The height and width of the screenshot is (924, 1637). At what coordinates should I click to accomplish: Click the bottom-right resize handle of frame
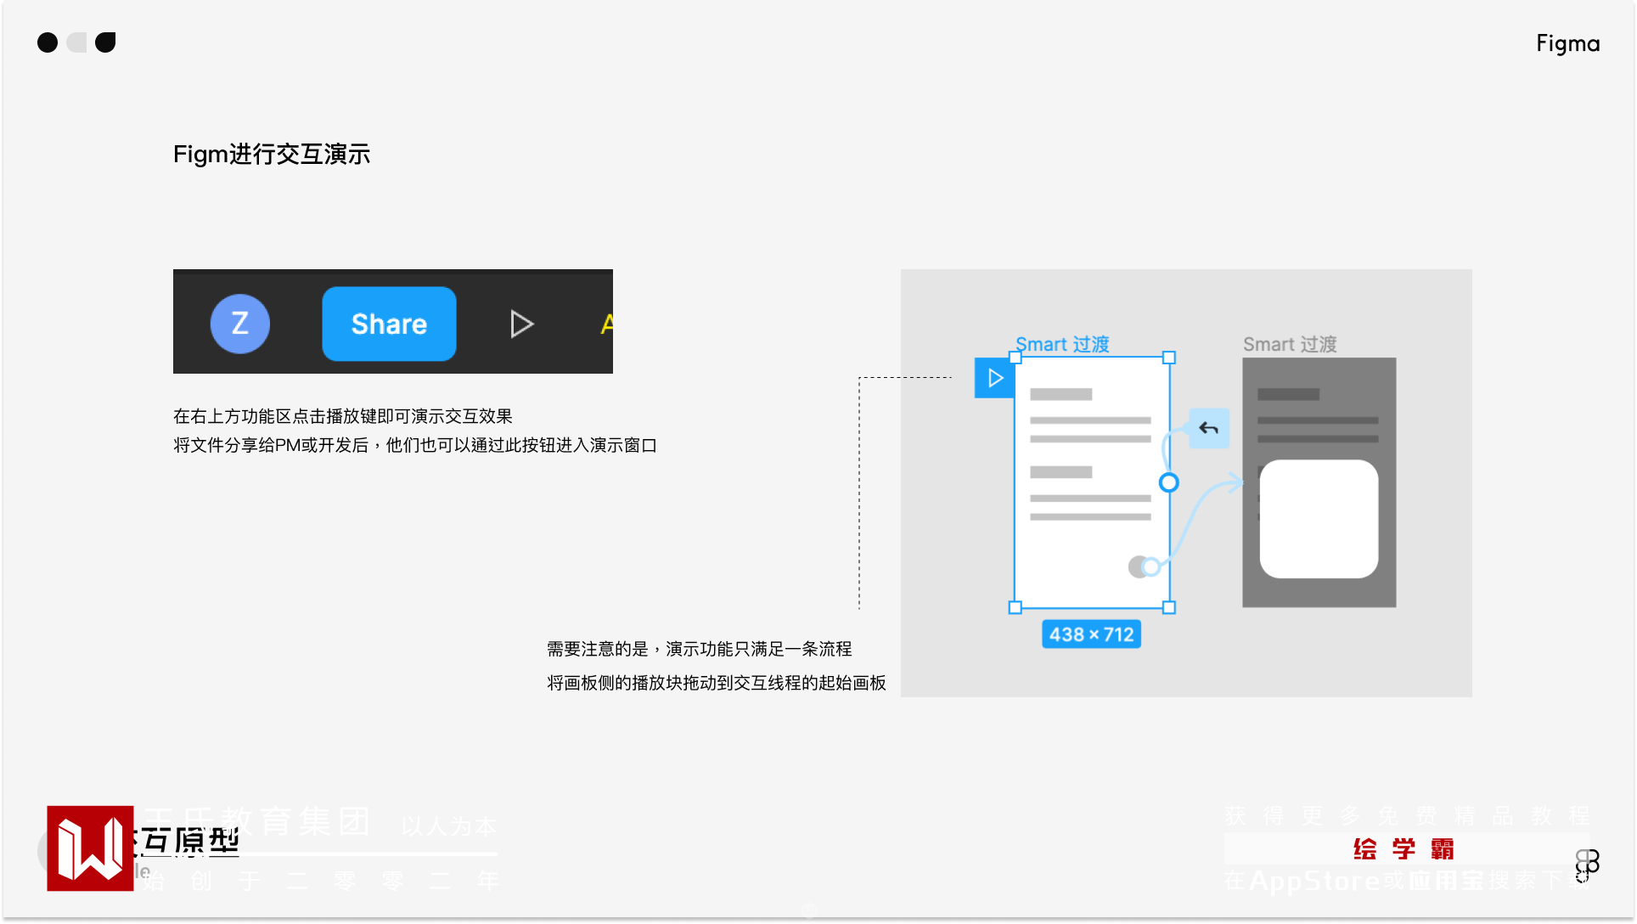(1168, 607)
